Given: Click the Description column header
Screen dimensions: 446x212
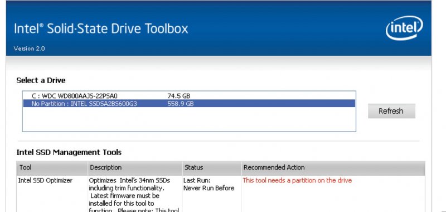Looking at the screenshot, I should [135, 167].
